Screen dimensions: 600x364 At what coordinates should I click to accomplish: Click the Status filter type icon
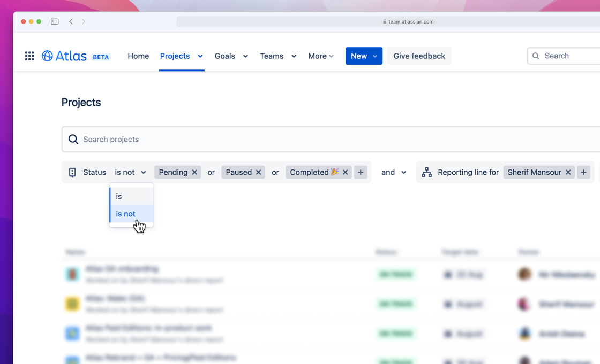(x=73, y=172)
